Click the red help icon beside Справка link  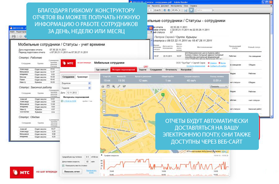tap(209, 63)
